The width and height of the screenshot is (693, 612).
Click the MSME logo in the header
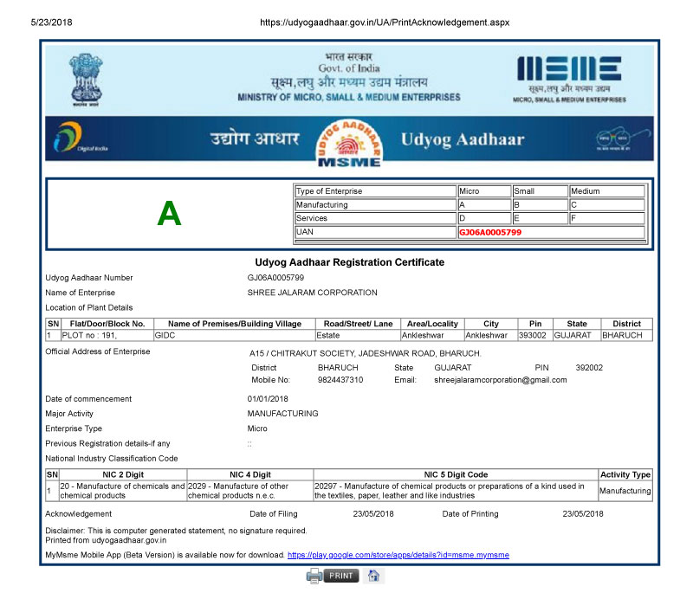click(569, 80)
